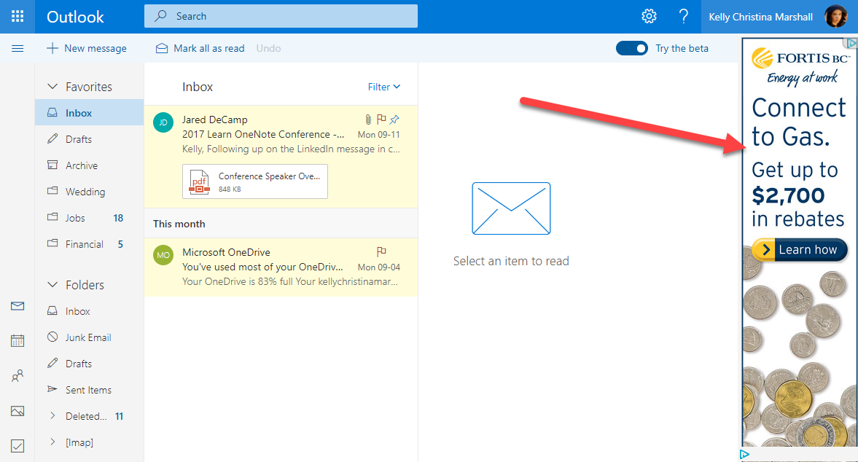Open the Jobs folder

pos(89,218)
